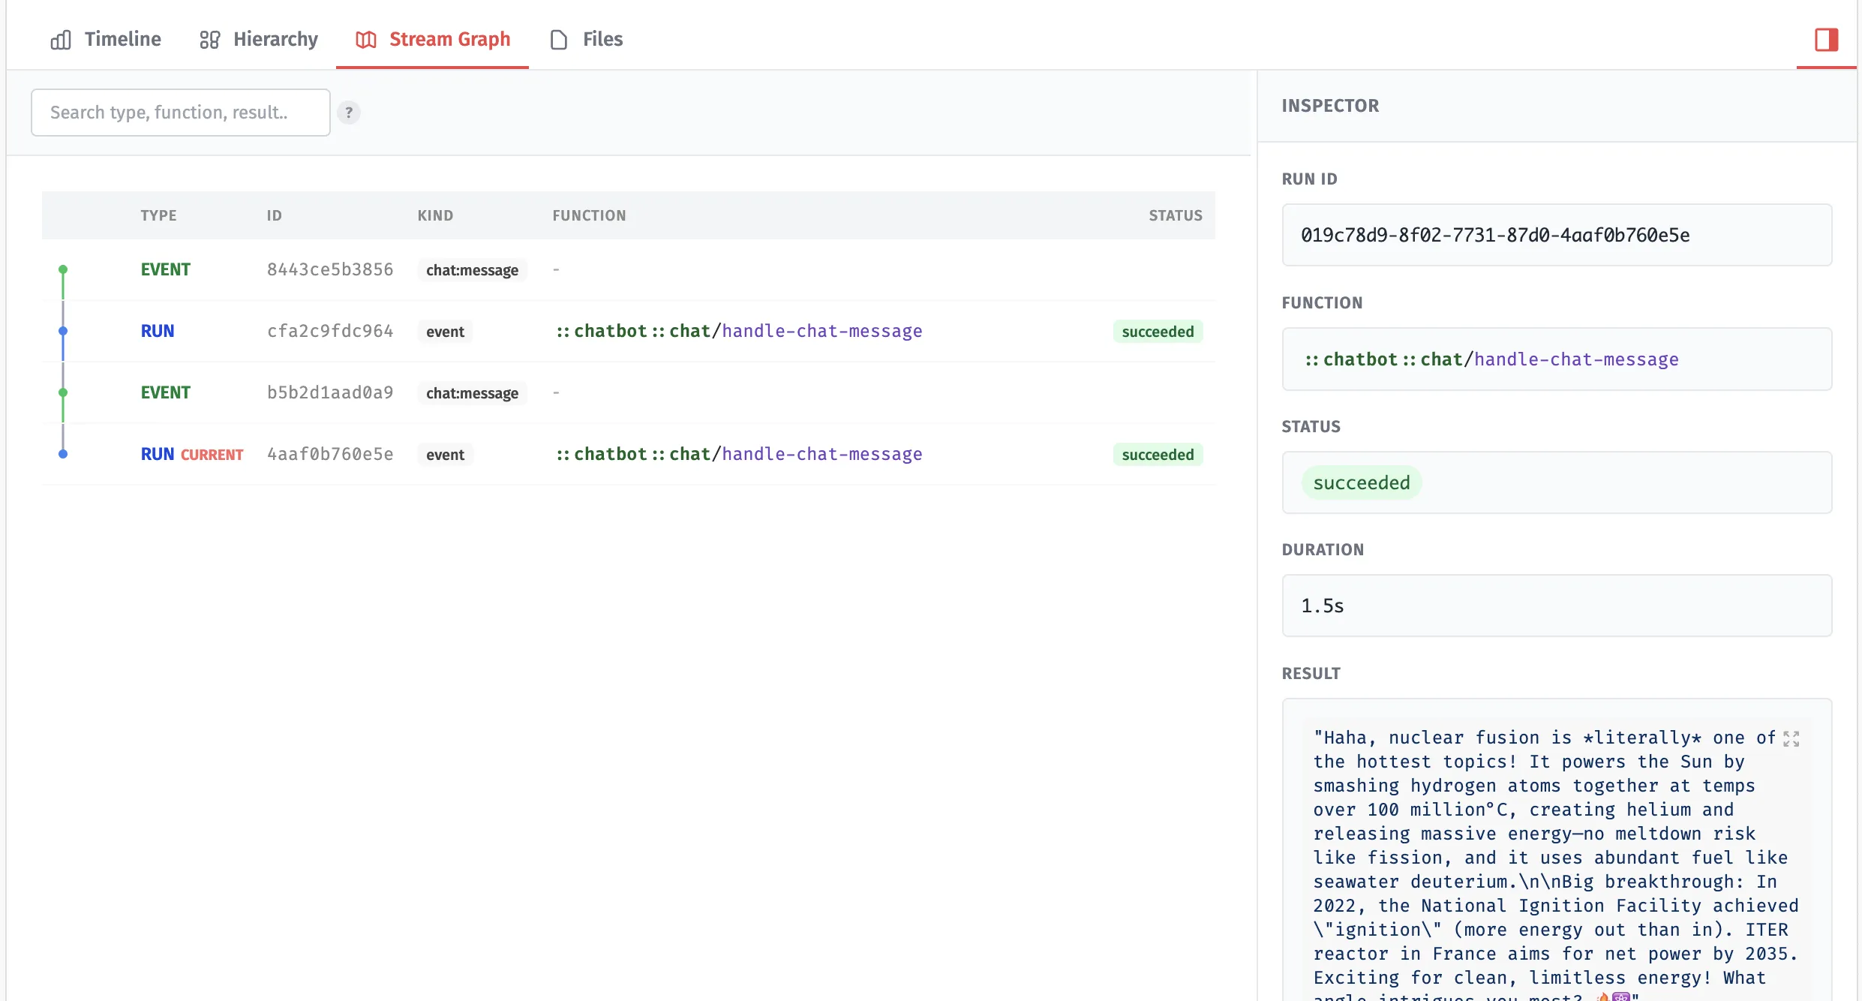Select the event row 8443ce5b3856
The width and height of the screenshot is (1862, 1001).
(330, 269)
